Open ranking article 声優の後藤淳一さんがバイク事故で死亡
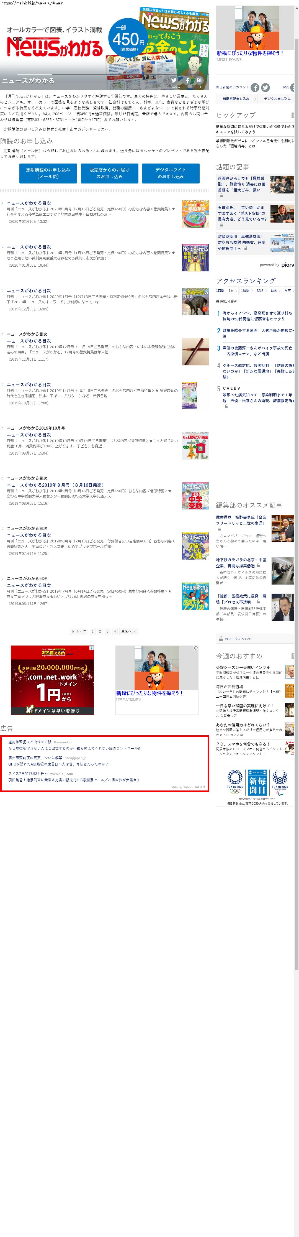299x1237 pixels. [x=257, y=351]
